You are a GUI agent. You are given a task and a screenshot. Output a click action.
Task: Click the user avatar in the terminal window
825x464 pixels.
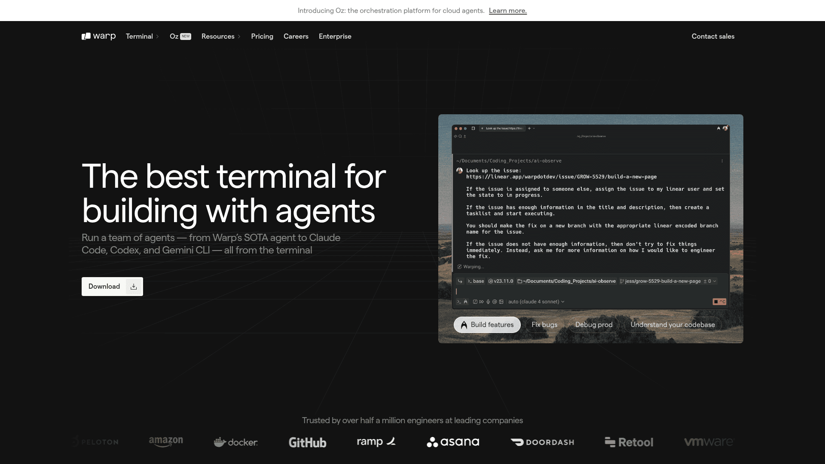coord(725,128)
